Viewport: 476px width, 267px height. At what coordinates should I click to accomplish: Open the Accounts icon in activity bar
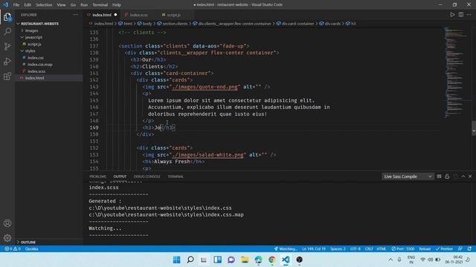[x=7, y=223]
